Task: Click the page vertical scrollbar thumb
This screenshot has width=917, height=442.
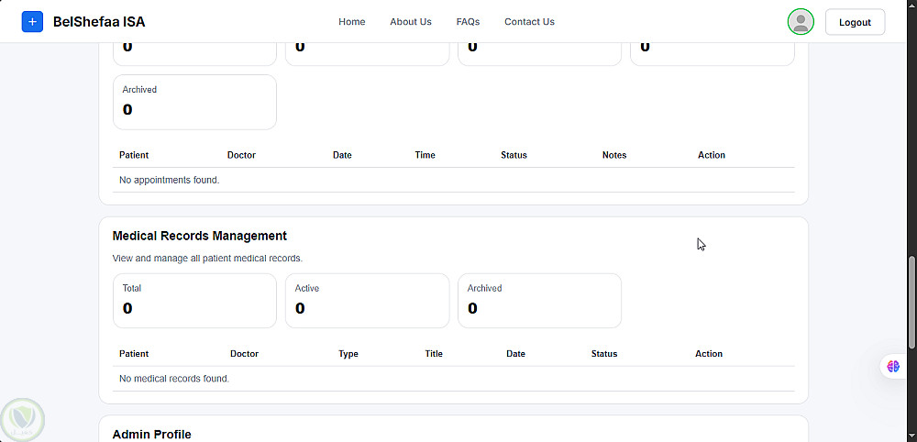Action: coord(911,303)
